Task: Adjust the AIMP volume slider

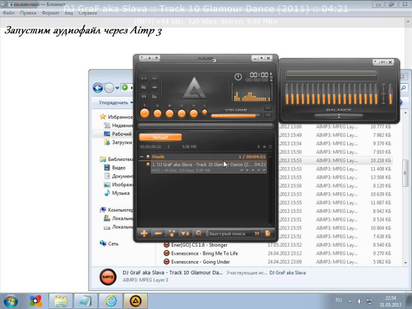Action: tap(235, 115)
